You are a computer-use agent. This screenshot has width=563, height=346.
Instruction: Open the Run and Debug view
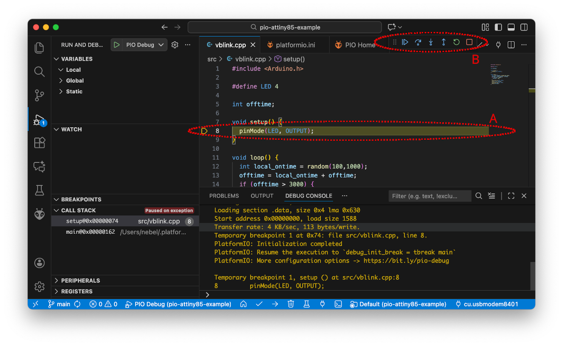[39, 120]
